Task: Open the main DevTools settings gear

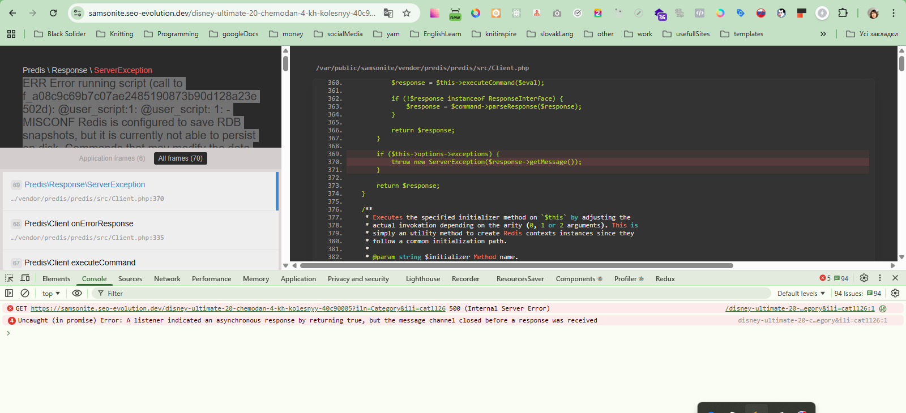Action: pos(864,278)
